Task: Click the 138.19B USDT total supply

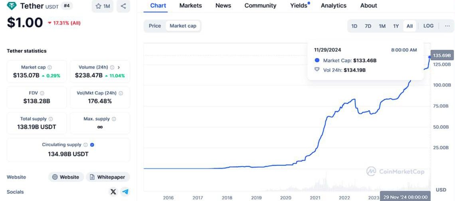Action: click(x=37, y=127)
